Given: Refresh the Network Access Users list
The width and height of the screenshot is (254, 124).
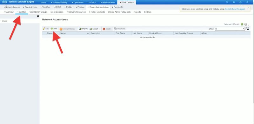Looking at the screenshot, I should tap(242, 24).
